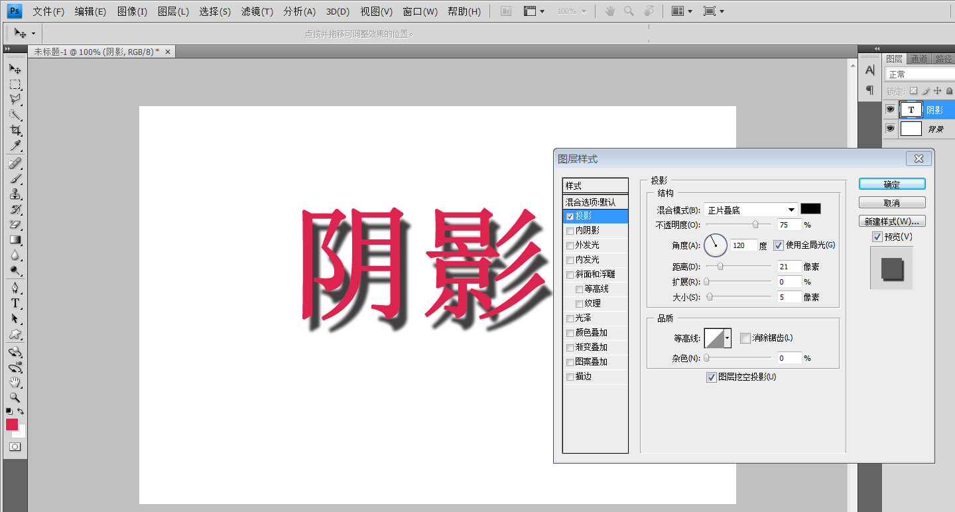Launch Bridge with the Br icon
955x512 pixels.
point(506,11)
